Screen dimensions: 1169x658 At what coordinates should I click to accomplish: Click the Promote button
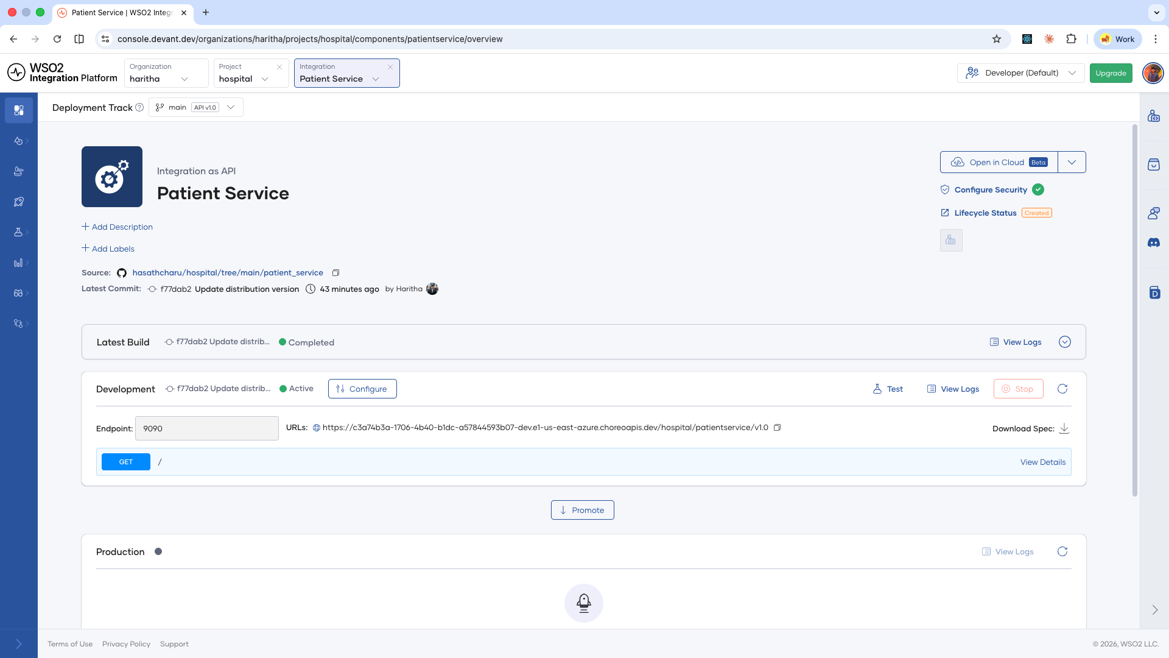coord(583,510)
